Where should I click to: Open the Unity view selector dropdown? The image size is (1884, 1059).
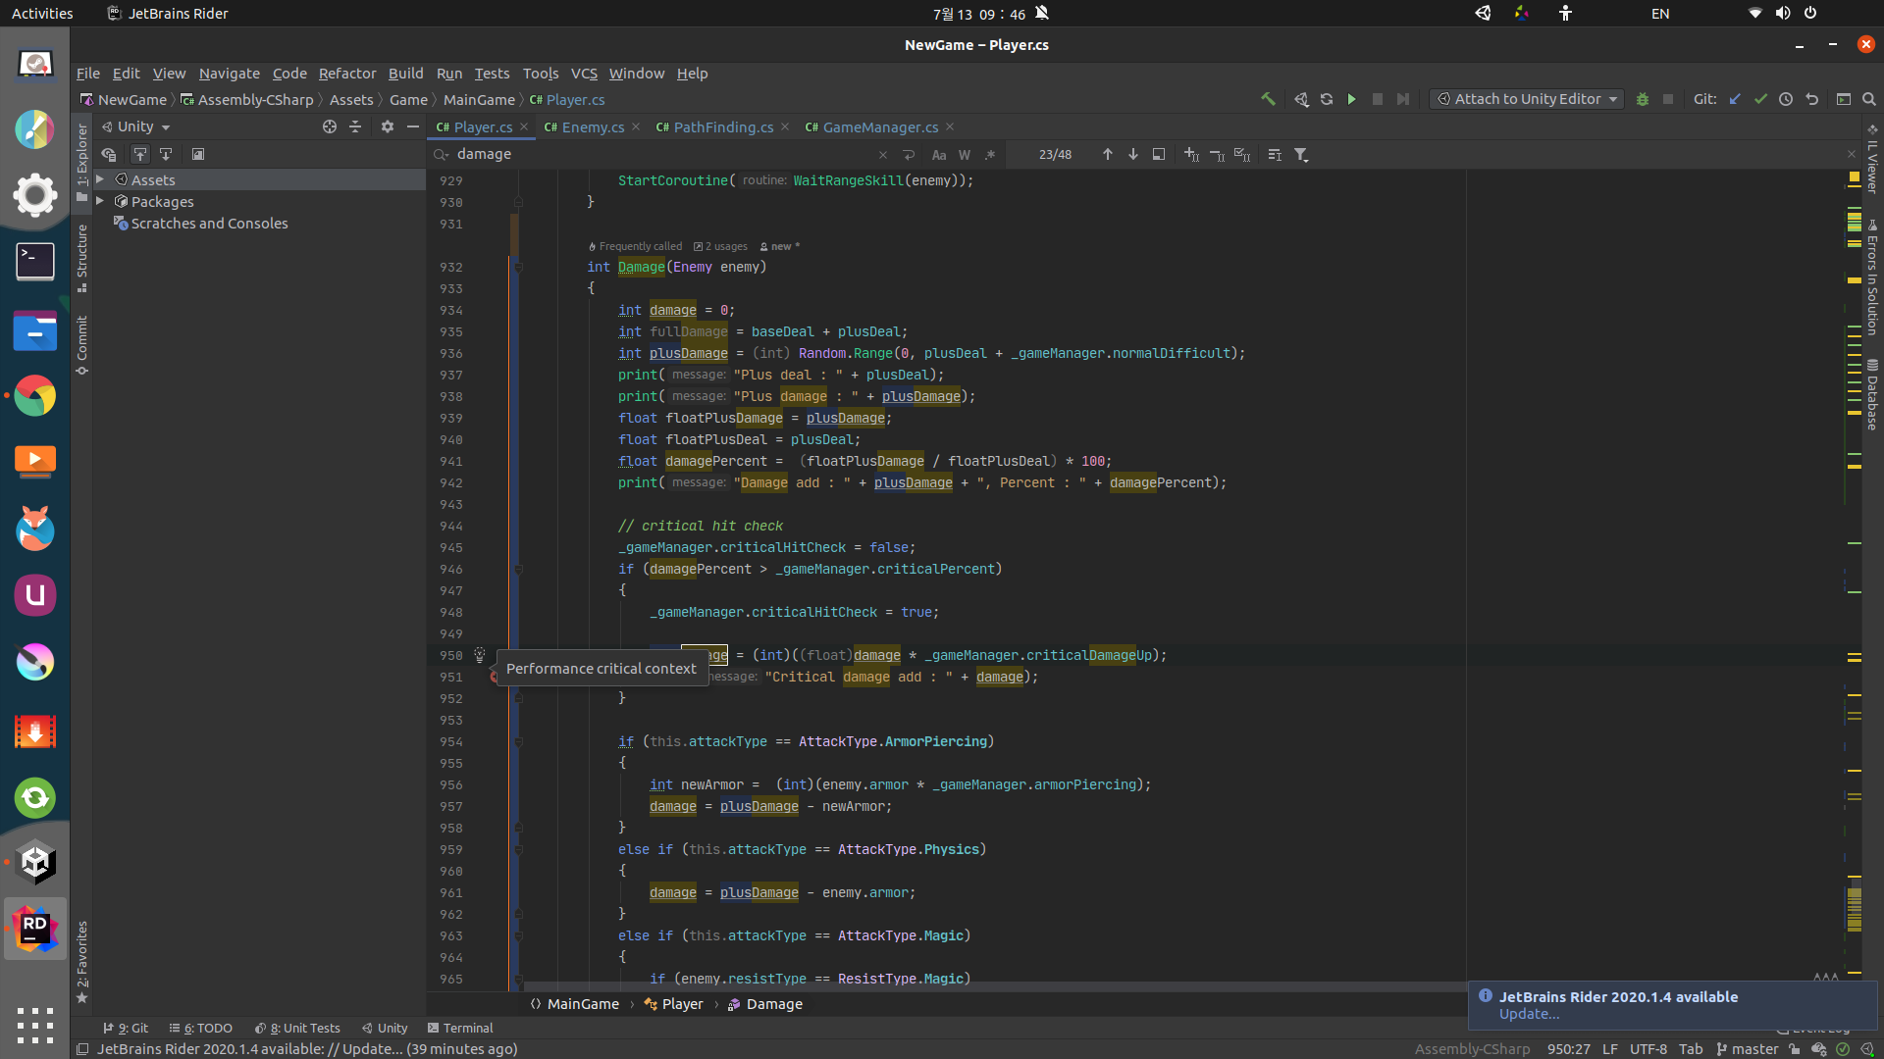136,126
